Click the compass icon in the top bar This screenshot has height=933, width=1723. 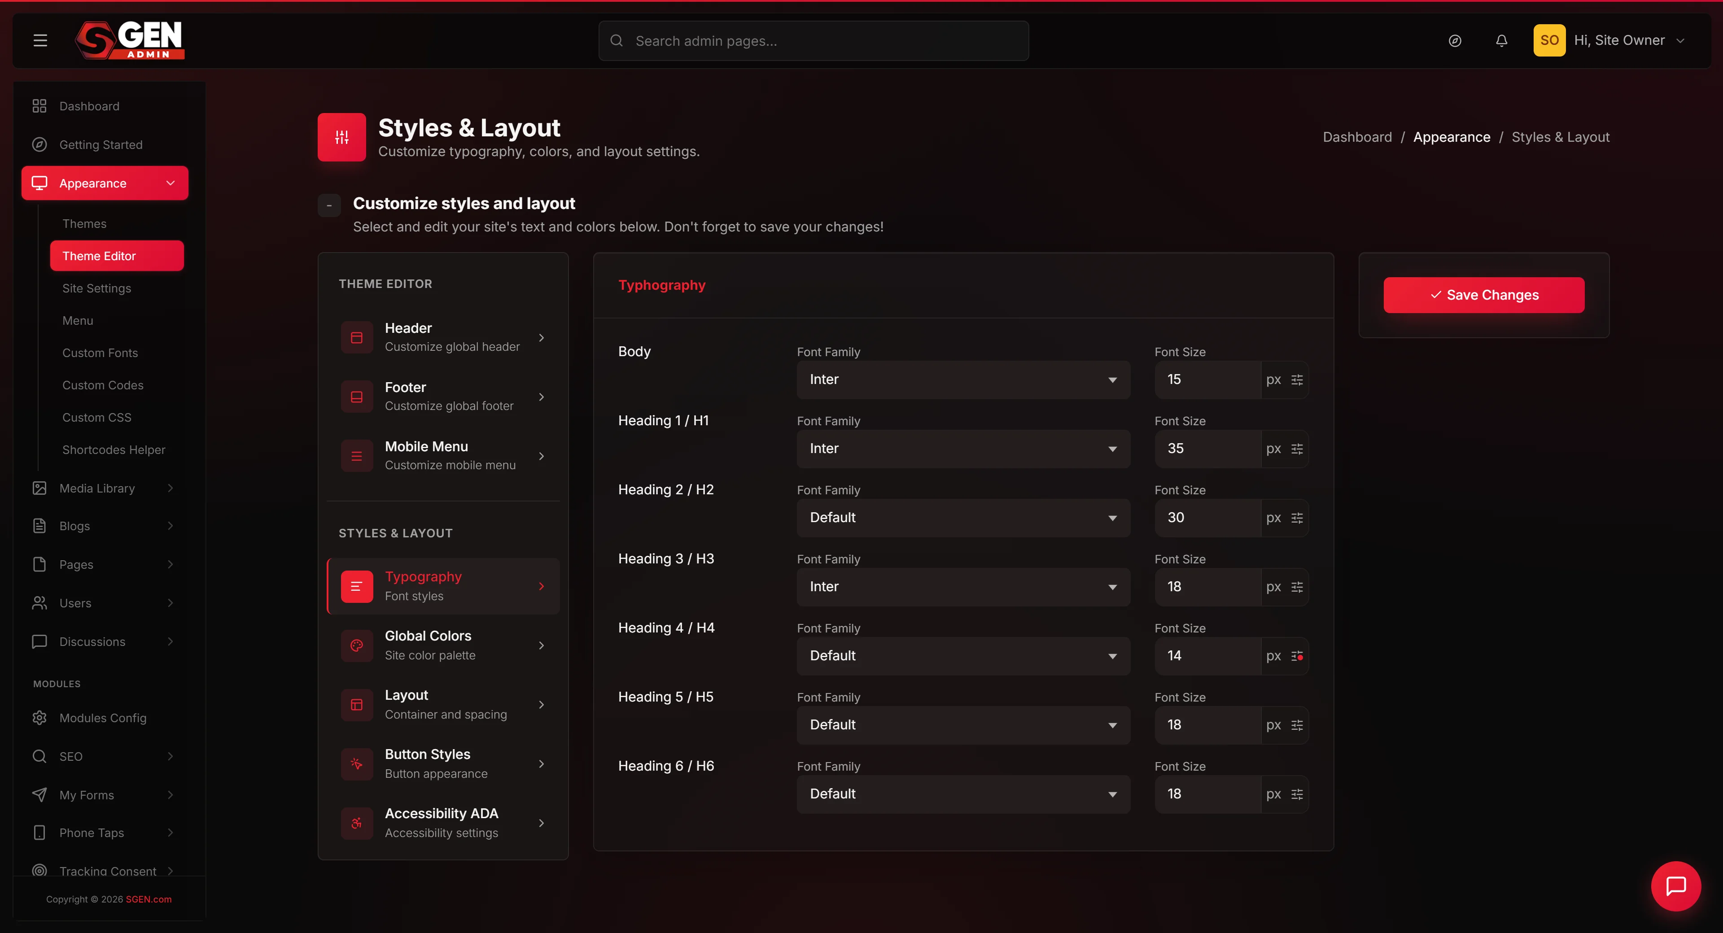(x=1455, y=41)
